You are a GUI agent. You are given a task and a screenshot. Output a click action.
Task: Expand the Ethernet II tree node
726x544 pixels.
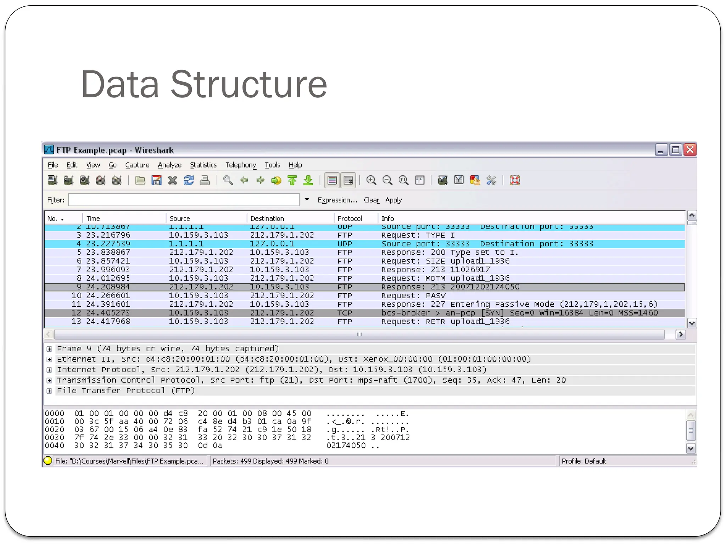tap(50, 359)
